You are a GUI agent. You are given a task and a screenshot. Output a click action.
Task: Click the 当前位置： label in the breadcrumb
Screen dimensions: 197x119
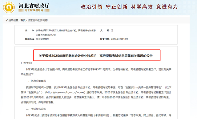[14, 20]
